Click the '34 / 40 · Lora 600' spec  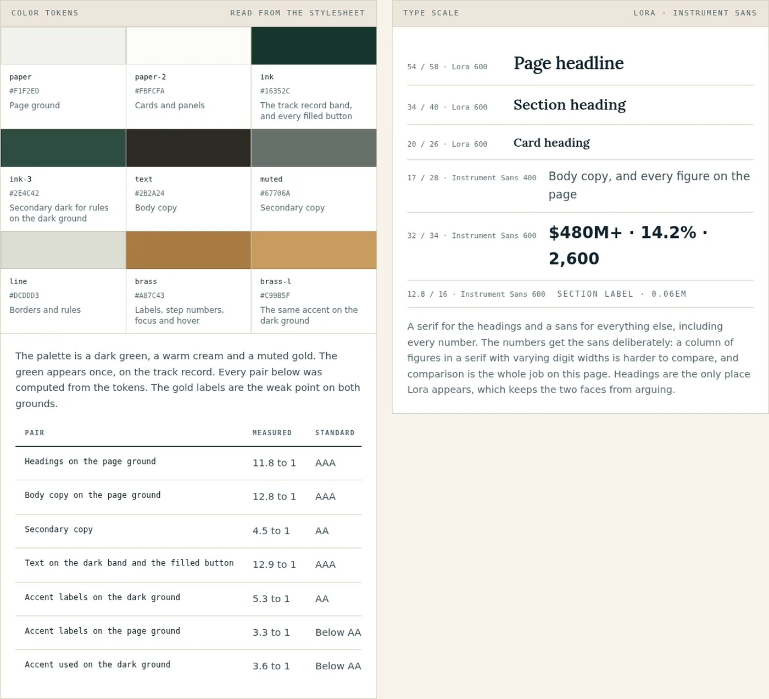pyautogui.click(x=447, y=107)
